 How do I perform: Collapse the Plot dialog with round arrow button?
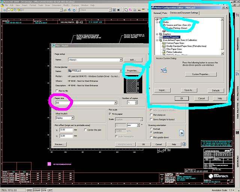pyautogui.click(x=184, y=144)
